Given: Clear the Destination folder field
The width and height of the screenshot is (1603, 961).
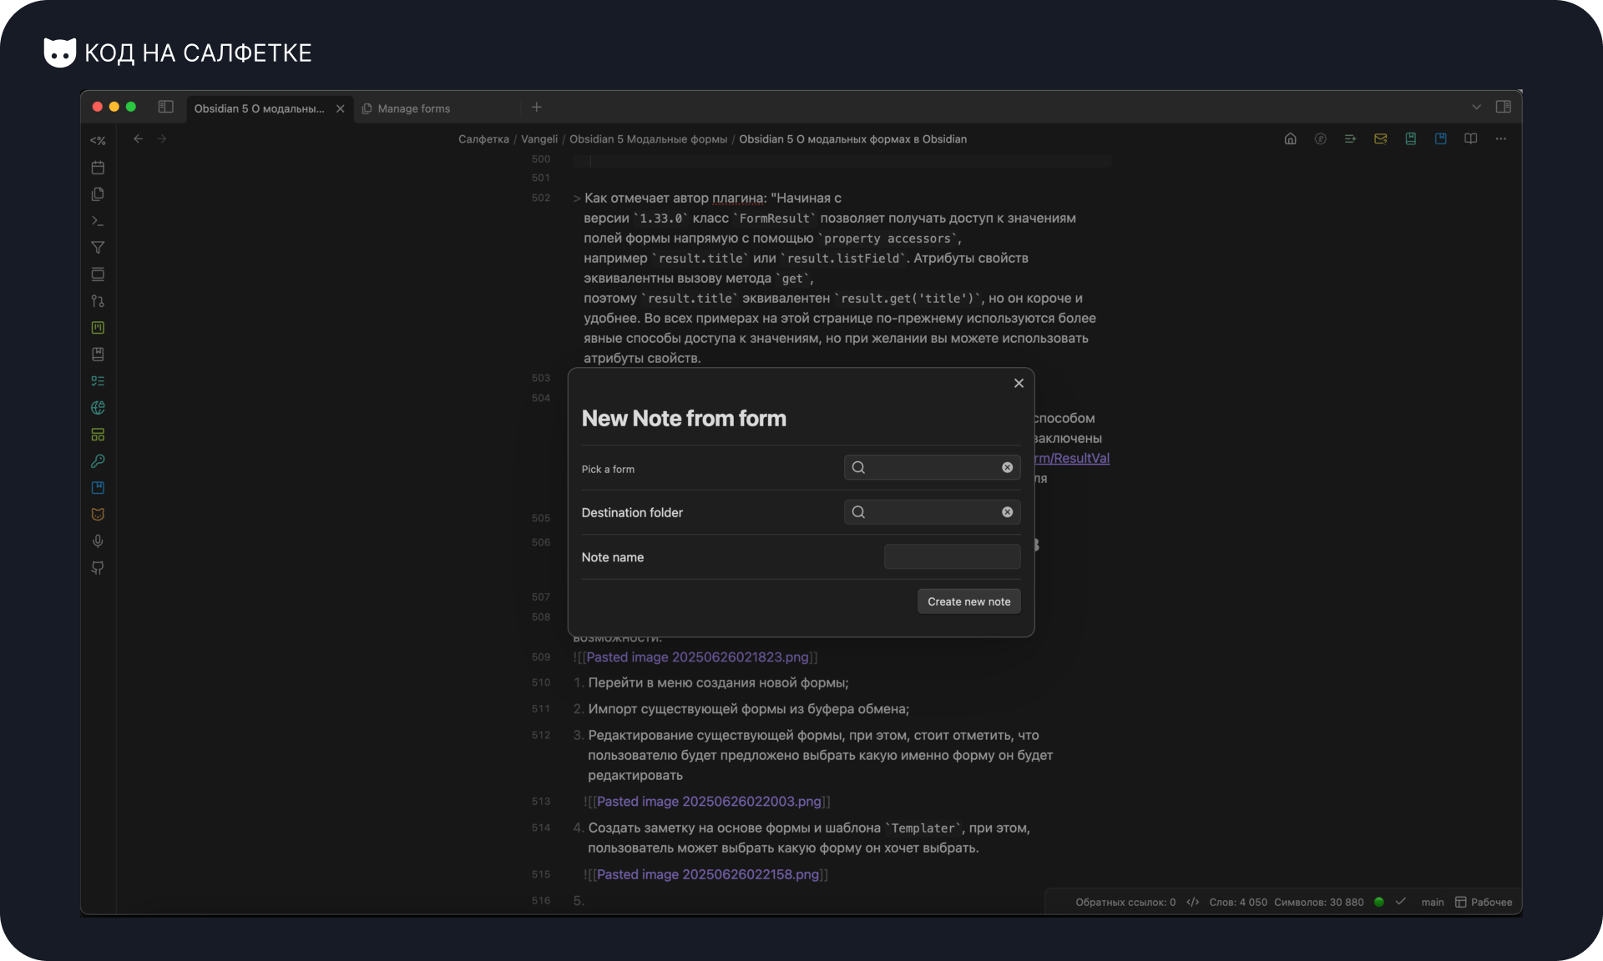Looking at the screenshot, I should pyautogui.click(x=1008, y=512).
